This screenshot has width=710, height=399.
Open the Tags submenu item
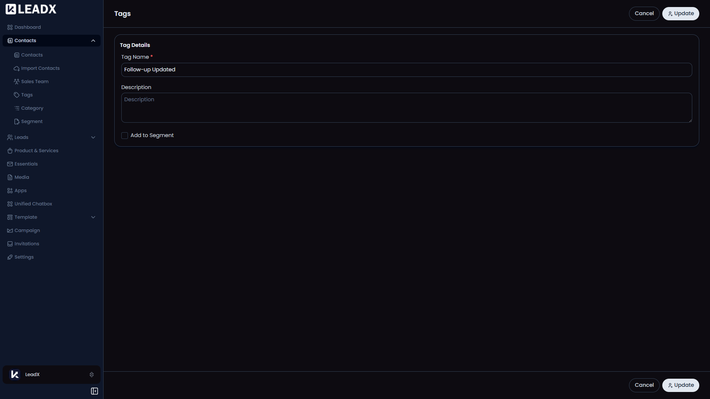pyautogui.click(x=27, y=95)
